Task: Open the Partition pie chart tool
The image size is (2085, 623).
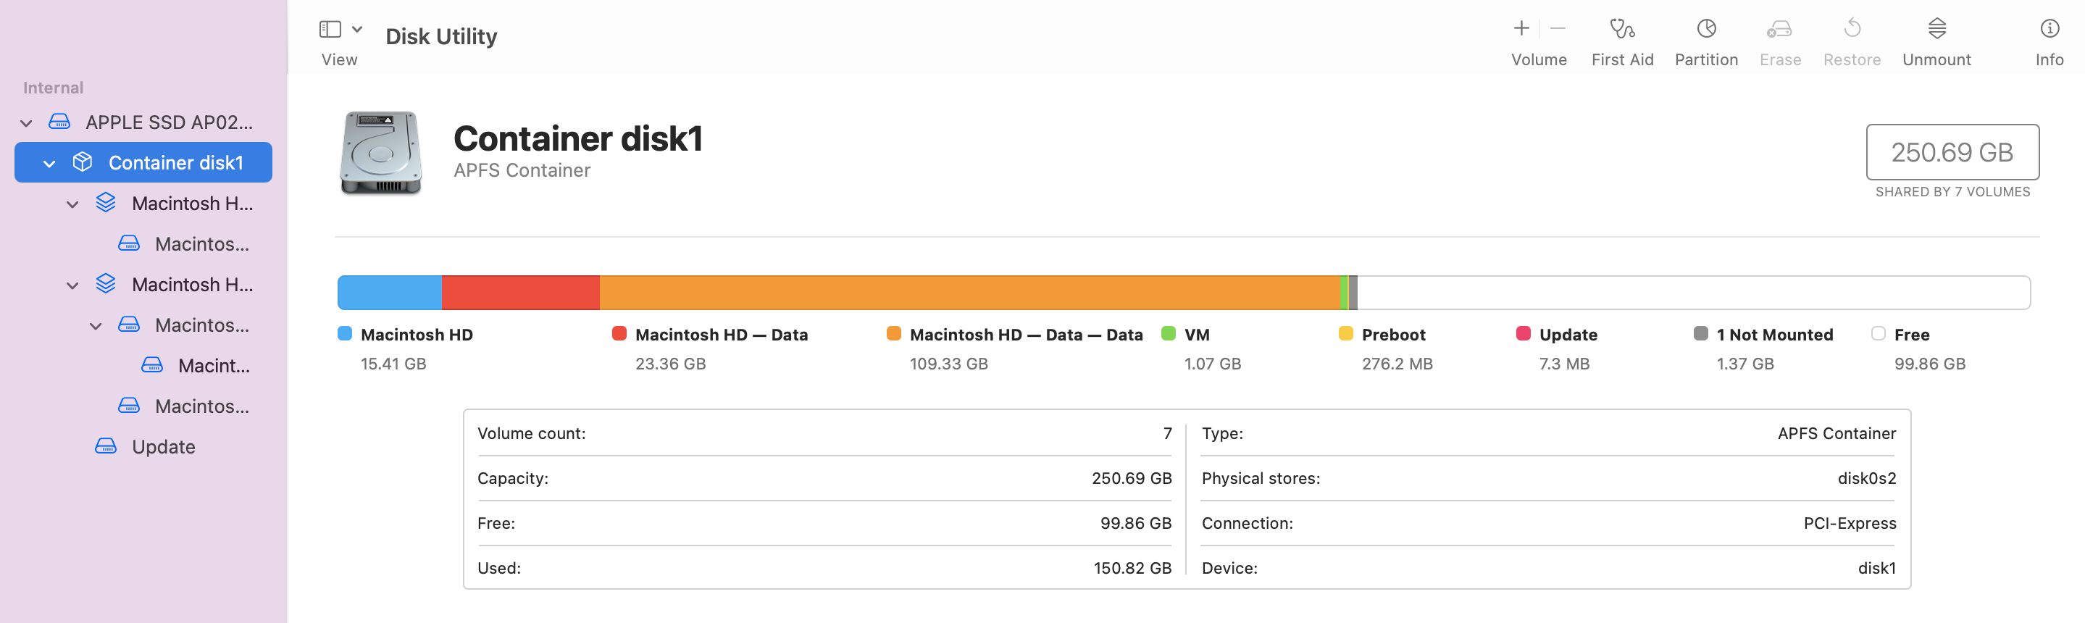Action: click(x=1705, y=29)
